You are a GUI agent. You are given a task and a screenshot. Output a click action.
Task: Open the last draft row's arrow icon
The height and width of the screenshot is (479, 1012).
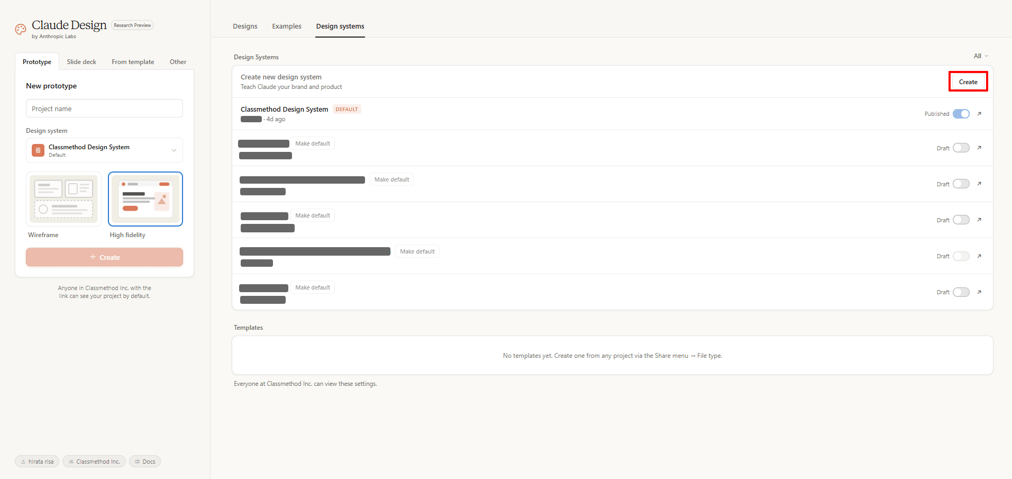point(979,292)
